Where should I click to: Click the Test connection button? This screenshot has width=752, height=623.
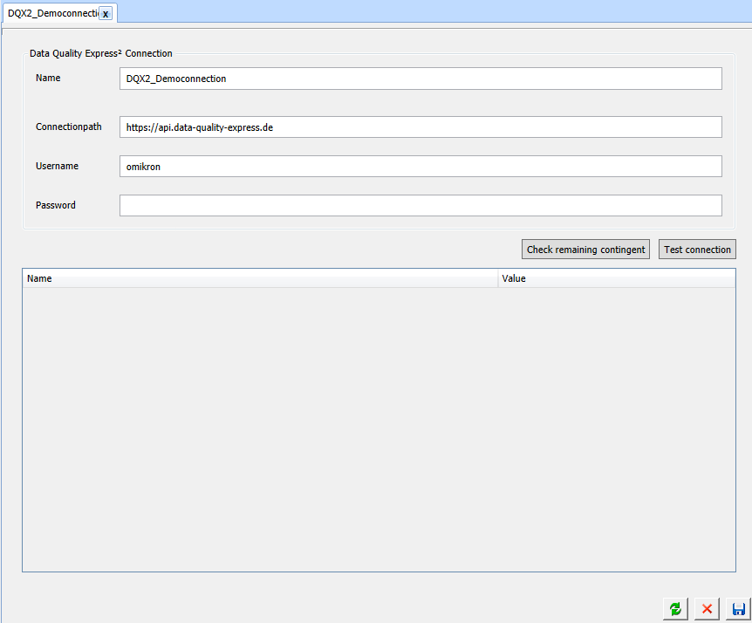click(697, 250)
